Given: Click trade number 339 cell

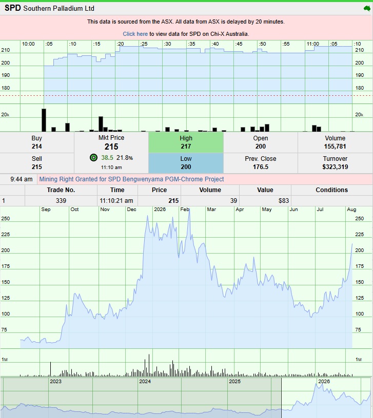Looking at the screenshot, I should [61, 201].
